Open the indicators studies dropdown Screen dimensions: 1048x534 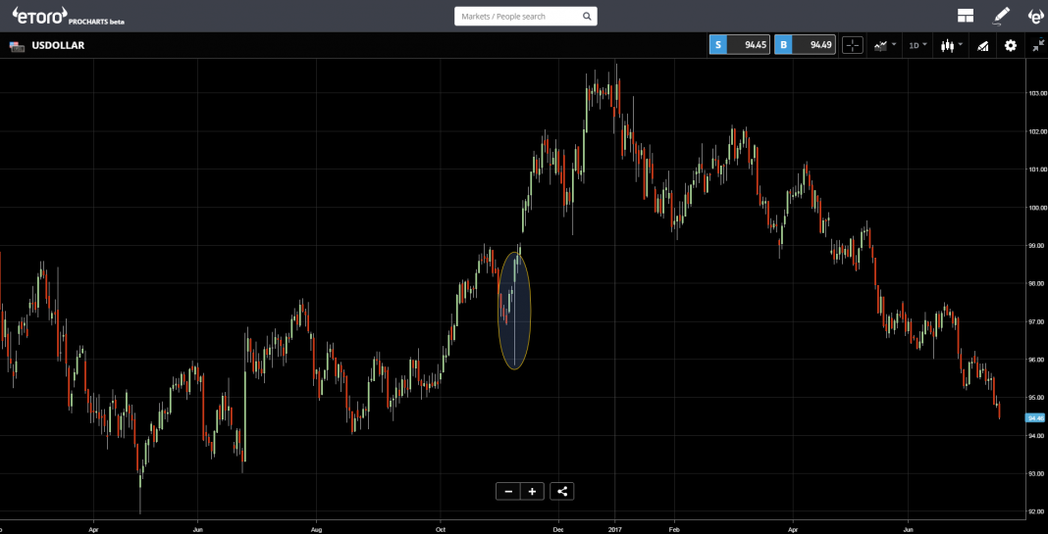click(885, 45)
